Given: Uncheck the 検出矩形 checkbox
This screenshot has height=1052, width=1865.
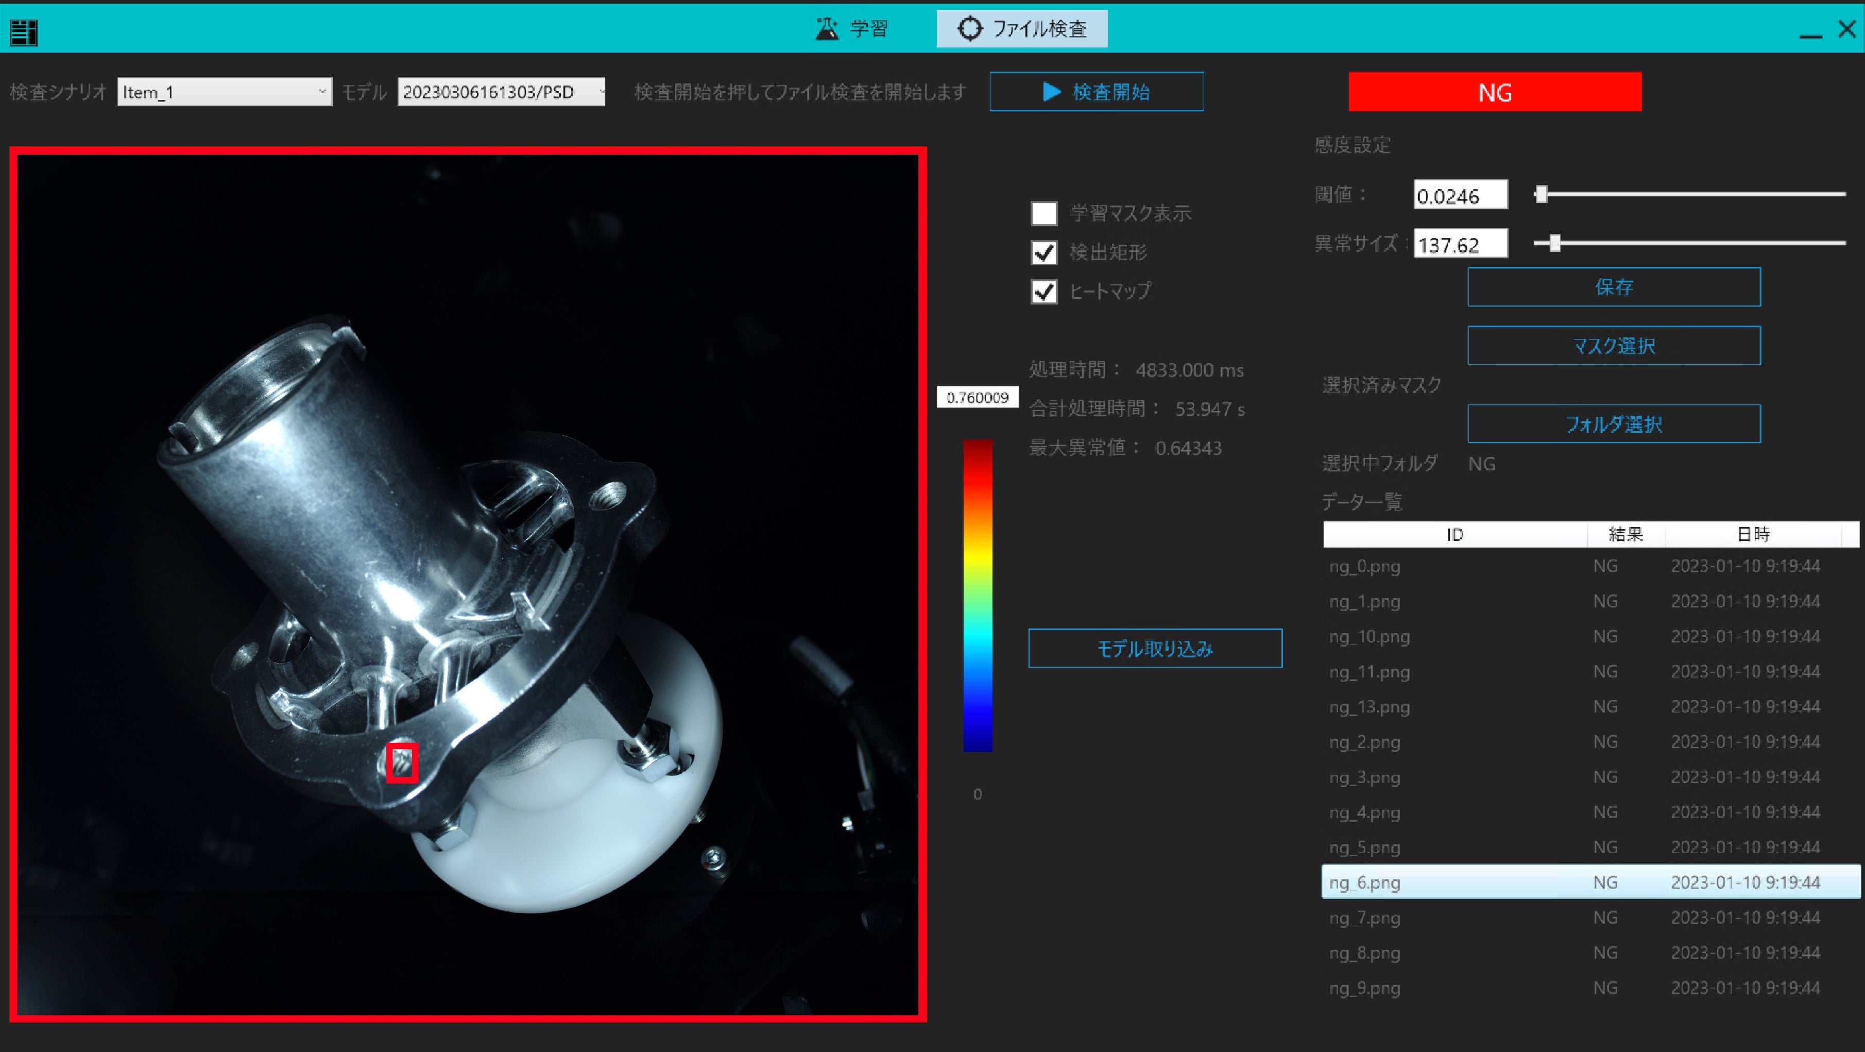Looking at the screenshot, I should point(1043,252).
